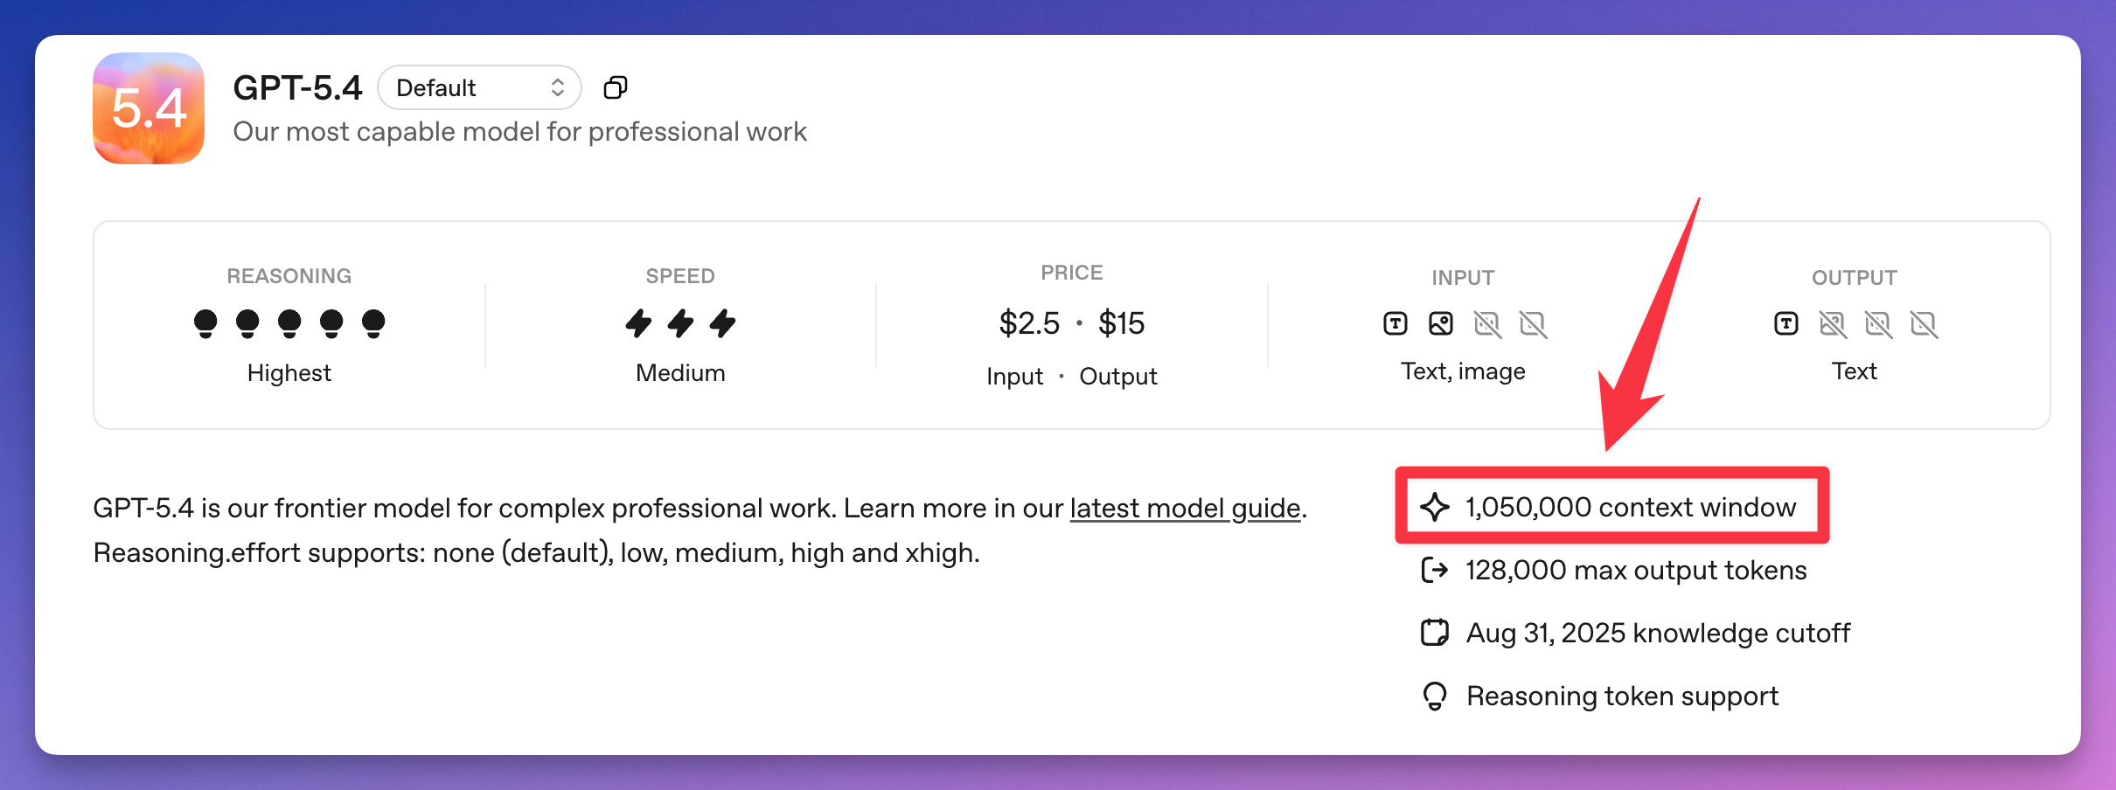Click the GPT-5.4 model title heading
Image resolution: width=2116 pixels, height=790 pixels.
[297, 87]
